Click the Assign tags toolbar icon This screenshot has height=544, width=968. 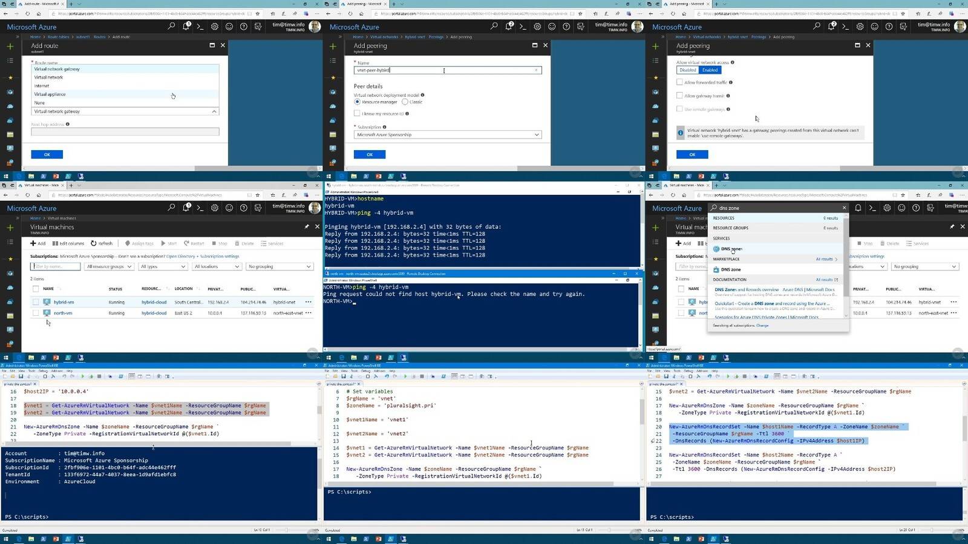tap(128, 243)
